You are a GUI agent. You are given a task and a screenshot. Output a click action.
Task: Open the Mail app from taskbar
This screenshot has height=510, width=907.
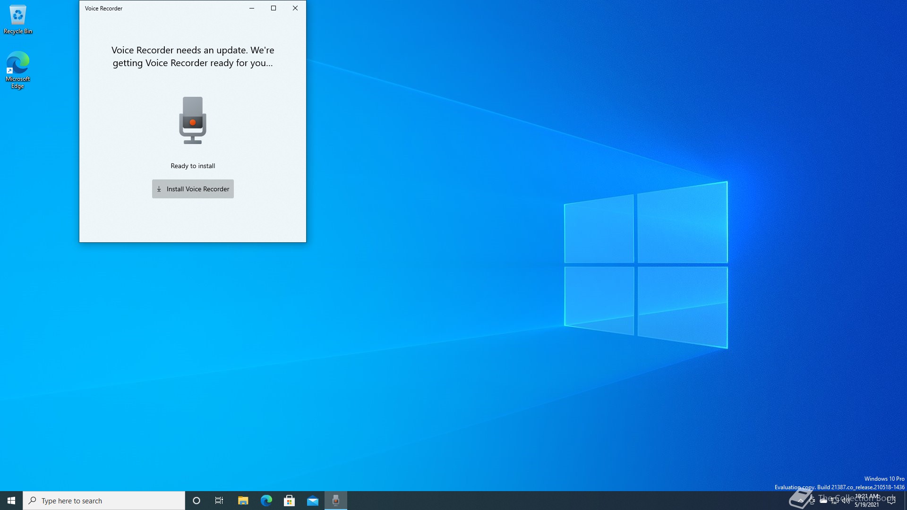pyautogui.click(x=313, y=501)
